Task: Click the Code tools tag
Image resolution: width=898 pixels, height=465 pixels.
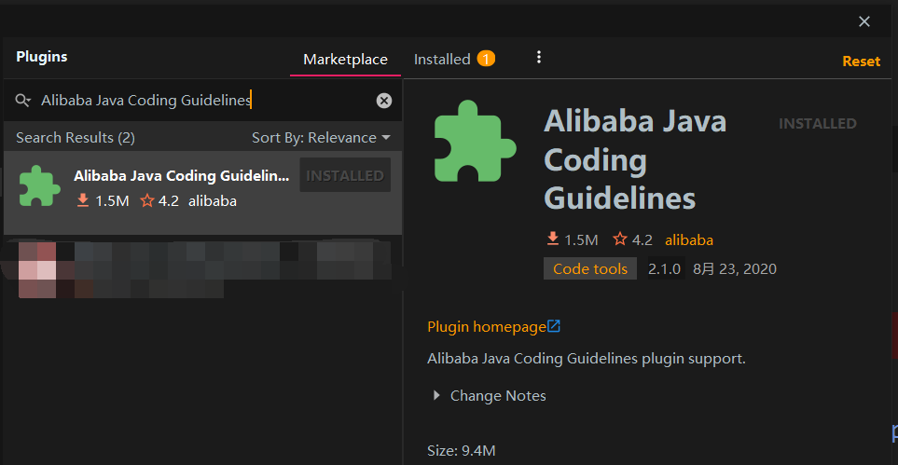Action: point(590,269)
